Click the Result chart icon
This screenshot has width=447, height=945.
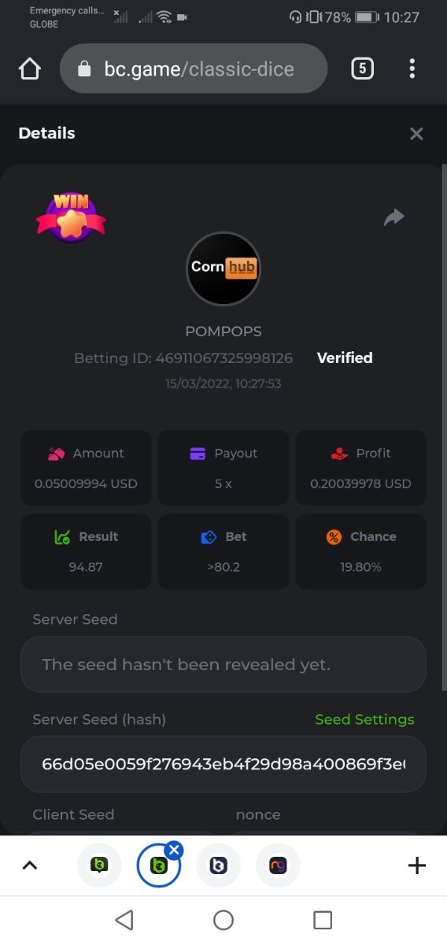tap(62, 537)
